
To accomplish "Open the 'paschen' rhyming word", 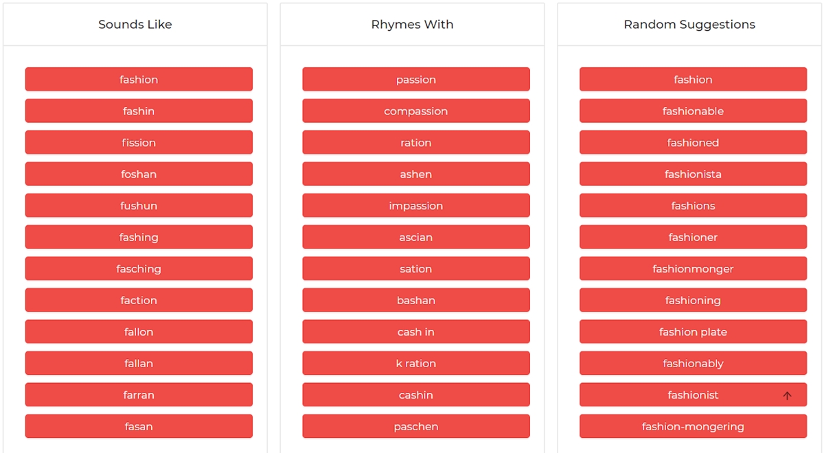I will (x=416, y=427).
